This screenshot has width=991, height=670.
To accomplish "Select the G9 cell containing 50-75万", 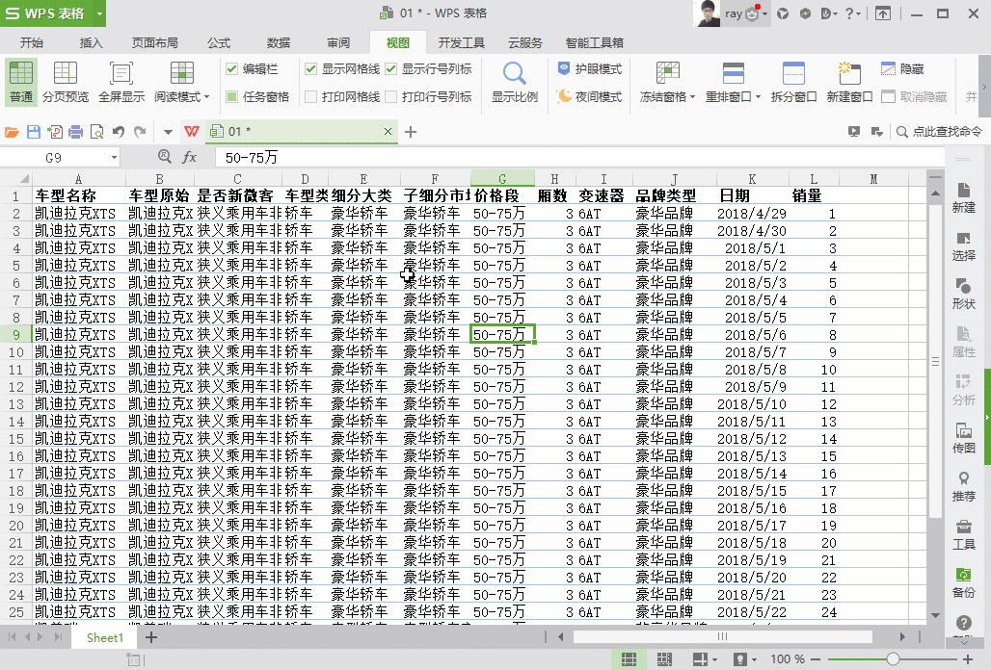I will click(501, 334).
